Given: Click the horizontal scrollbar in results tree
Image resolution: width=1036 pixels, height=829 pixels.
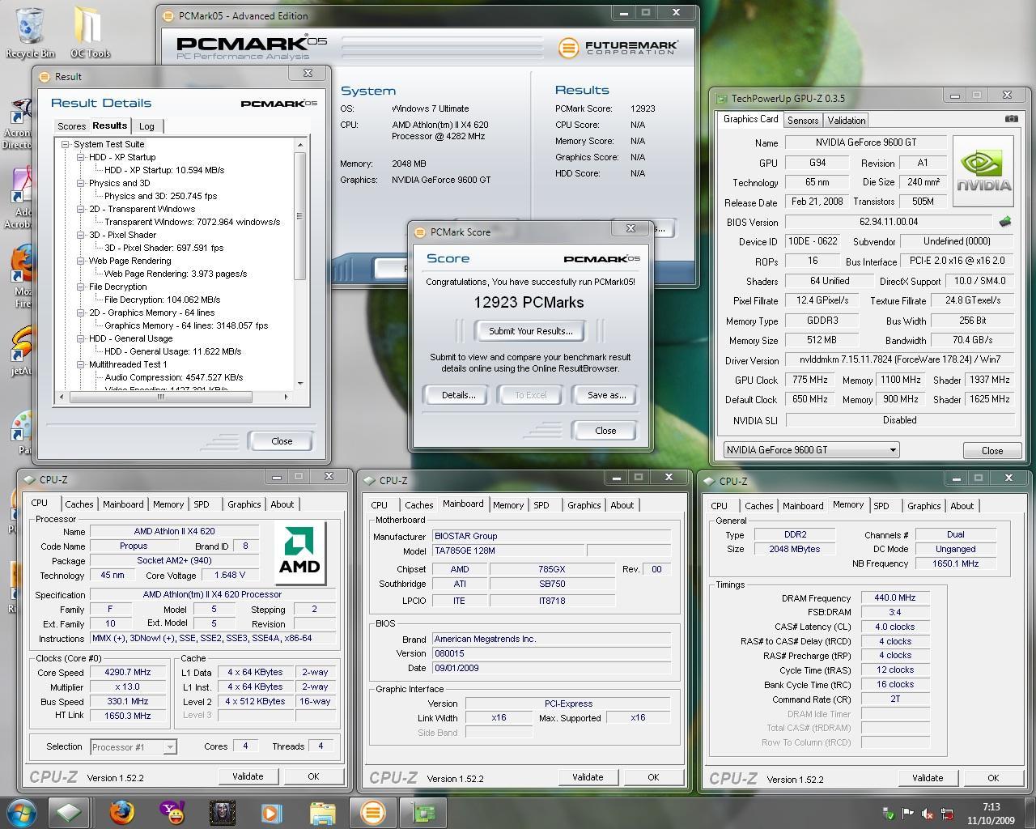Looking at the screenshot, I should [160, 397].
